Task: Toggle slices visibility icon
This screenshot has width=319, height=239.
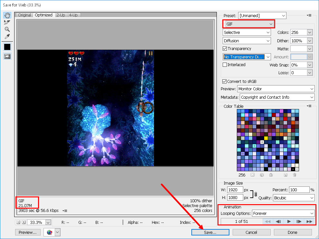Action: [7, 56]
